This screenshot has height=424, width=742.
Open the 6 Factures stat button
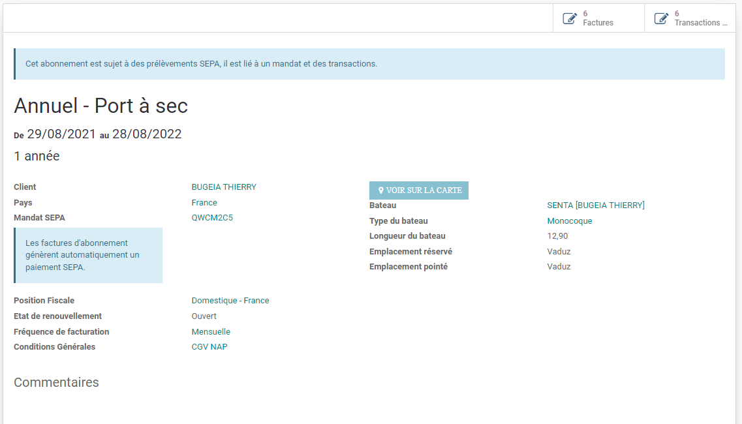tap(598, 18)
